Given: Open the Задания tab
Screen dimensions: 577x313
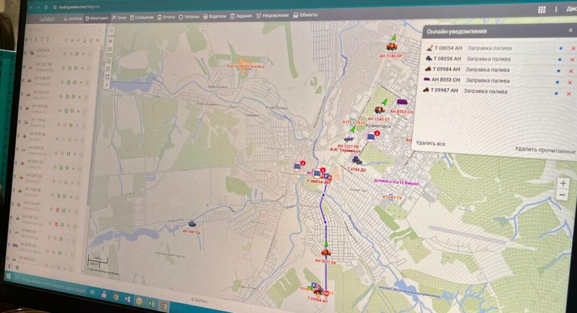Looking at the screenshot, I should pyautogui.click(x=241, y=16).
